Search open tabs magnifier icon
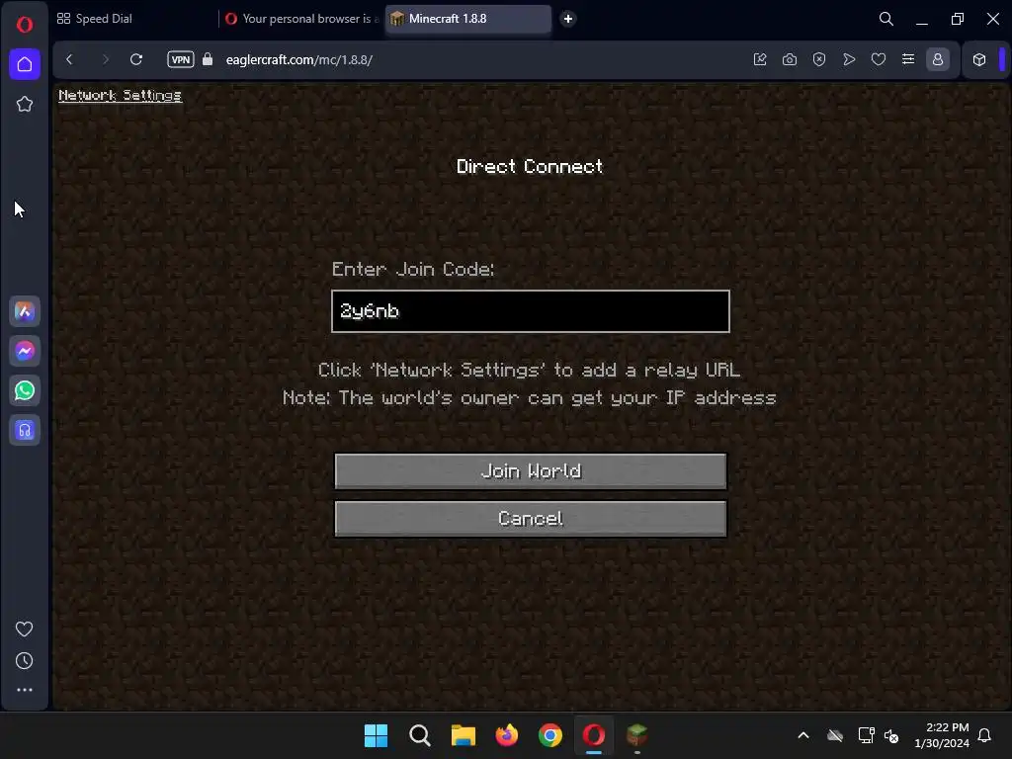The width and height of the screenshot is (1012, 759). (x=886, y=19)
